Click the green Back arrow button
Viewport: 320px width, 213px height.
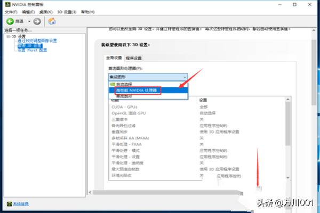click(10, 21)
